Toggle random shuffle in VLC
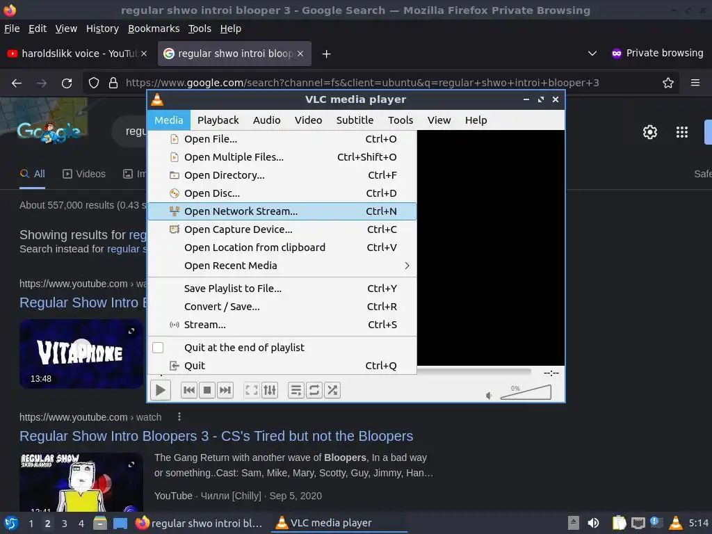Viewport: 712px width, 534px height. point(332,390)
